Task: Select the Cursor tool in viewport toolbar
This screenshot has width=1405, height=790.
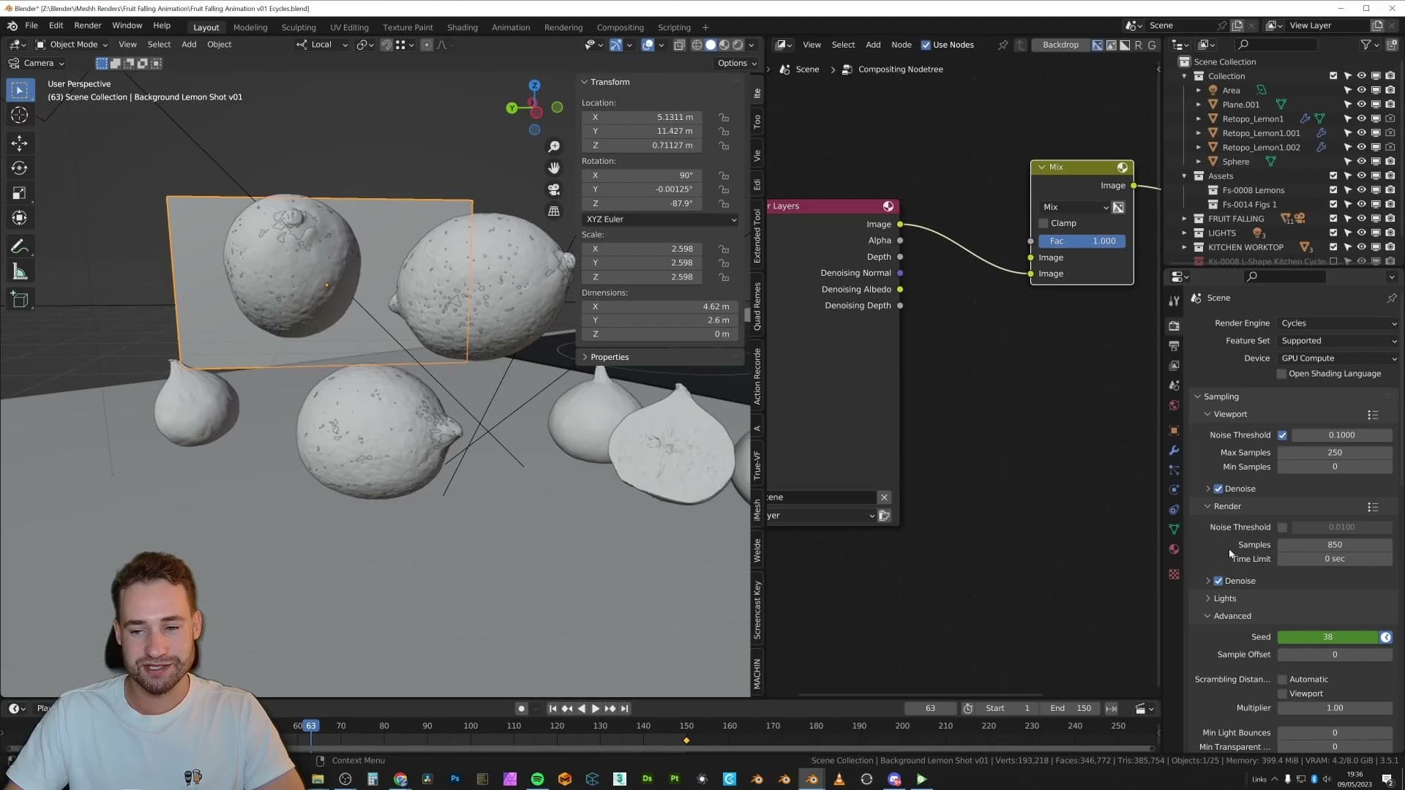Action: (20, 116)
